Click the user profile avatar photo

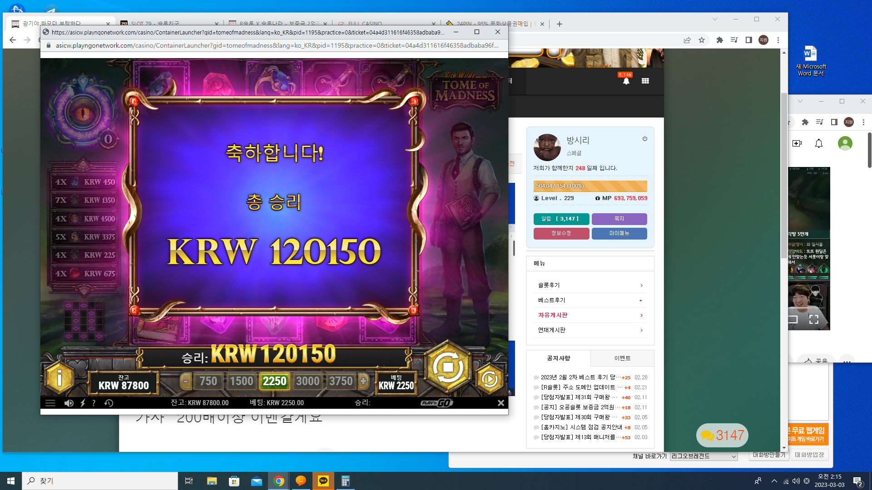547,147
